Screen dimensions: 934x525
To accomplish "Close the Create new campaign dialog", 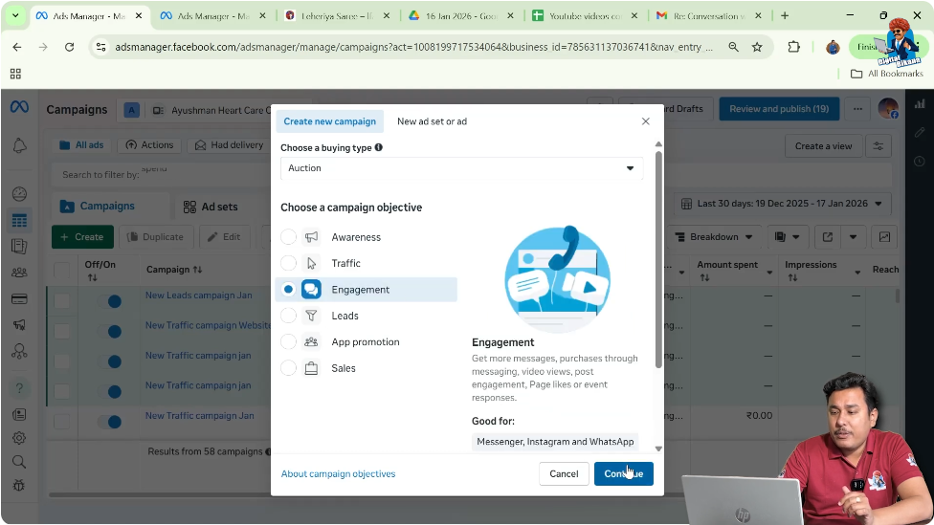I will point(645,121).
